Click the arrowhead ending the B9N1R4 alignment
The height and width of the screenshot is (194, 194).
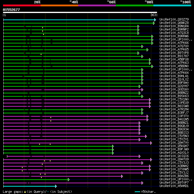pos(139,26)
